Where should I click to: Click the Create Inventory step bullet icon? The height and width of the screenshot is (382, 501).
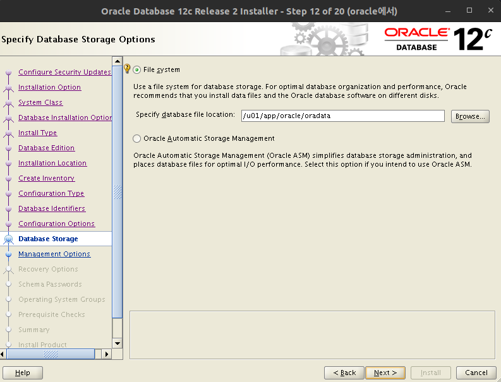point(9,179)
